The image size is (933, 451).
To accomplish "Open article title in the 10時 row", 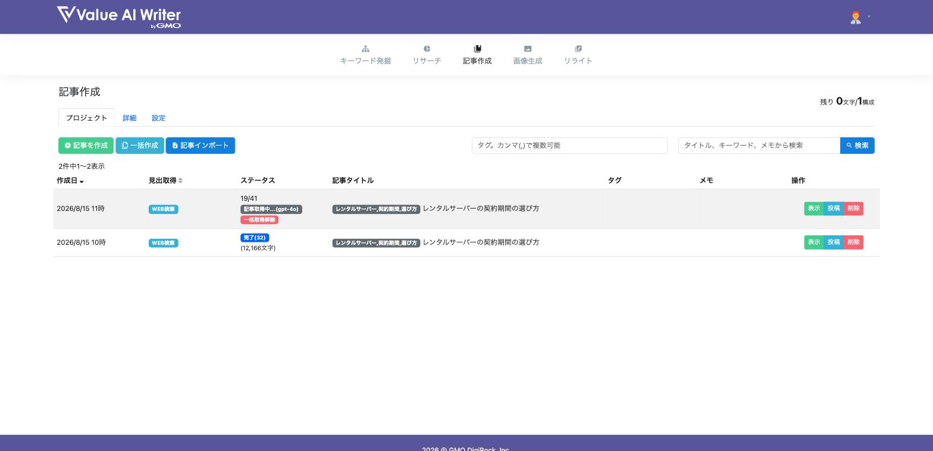I will point(481,242).
